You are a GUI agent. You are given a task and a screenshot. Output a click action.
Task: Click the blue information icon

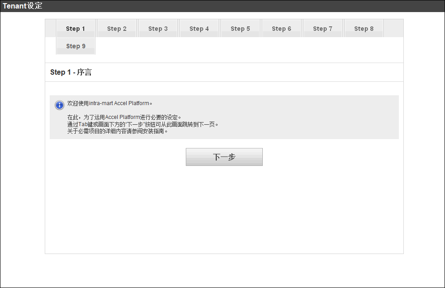click(59, 105)
